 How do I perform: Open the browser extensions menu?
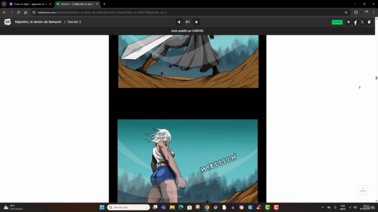(x=356, y=12)
